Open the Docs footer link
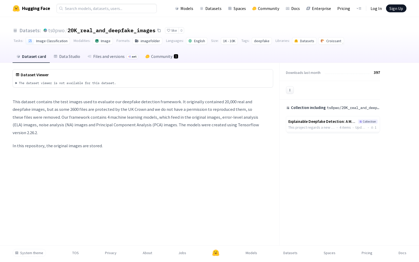The image size is (419, 262). 403,253
